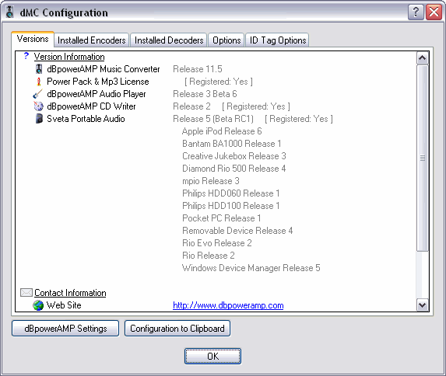
Task: Open the dBpowerAMP Settings button
Action: [65, 329]
